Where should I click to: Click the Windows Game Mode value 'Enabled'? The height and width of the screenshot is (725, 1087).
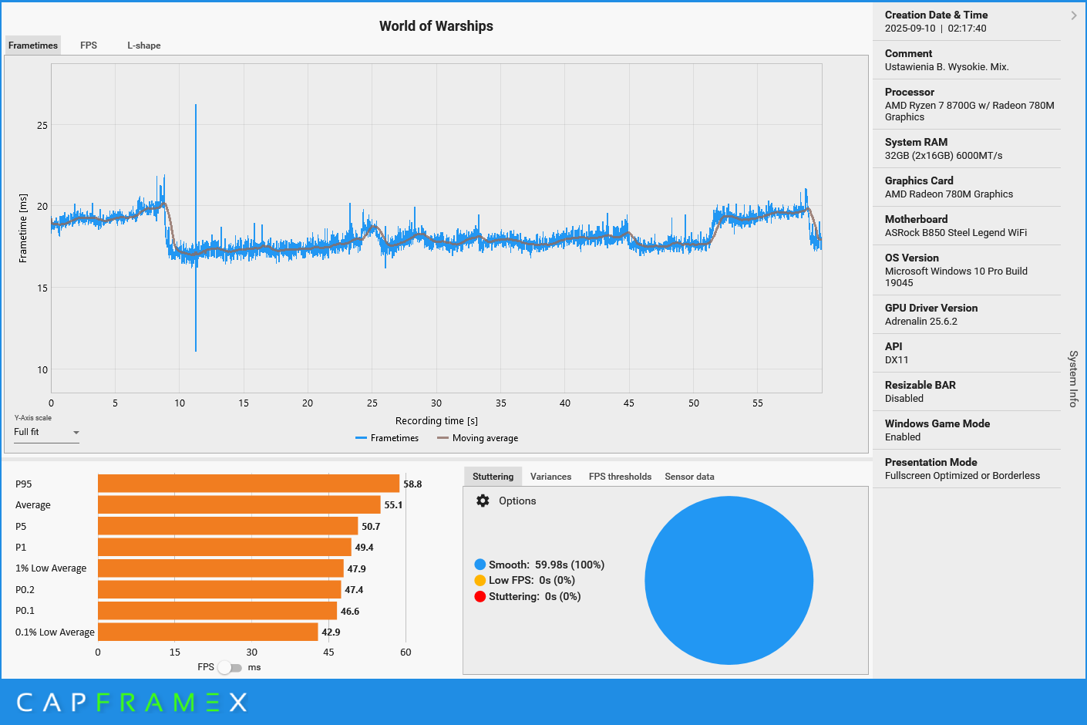[903, 437]
